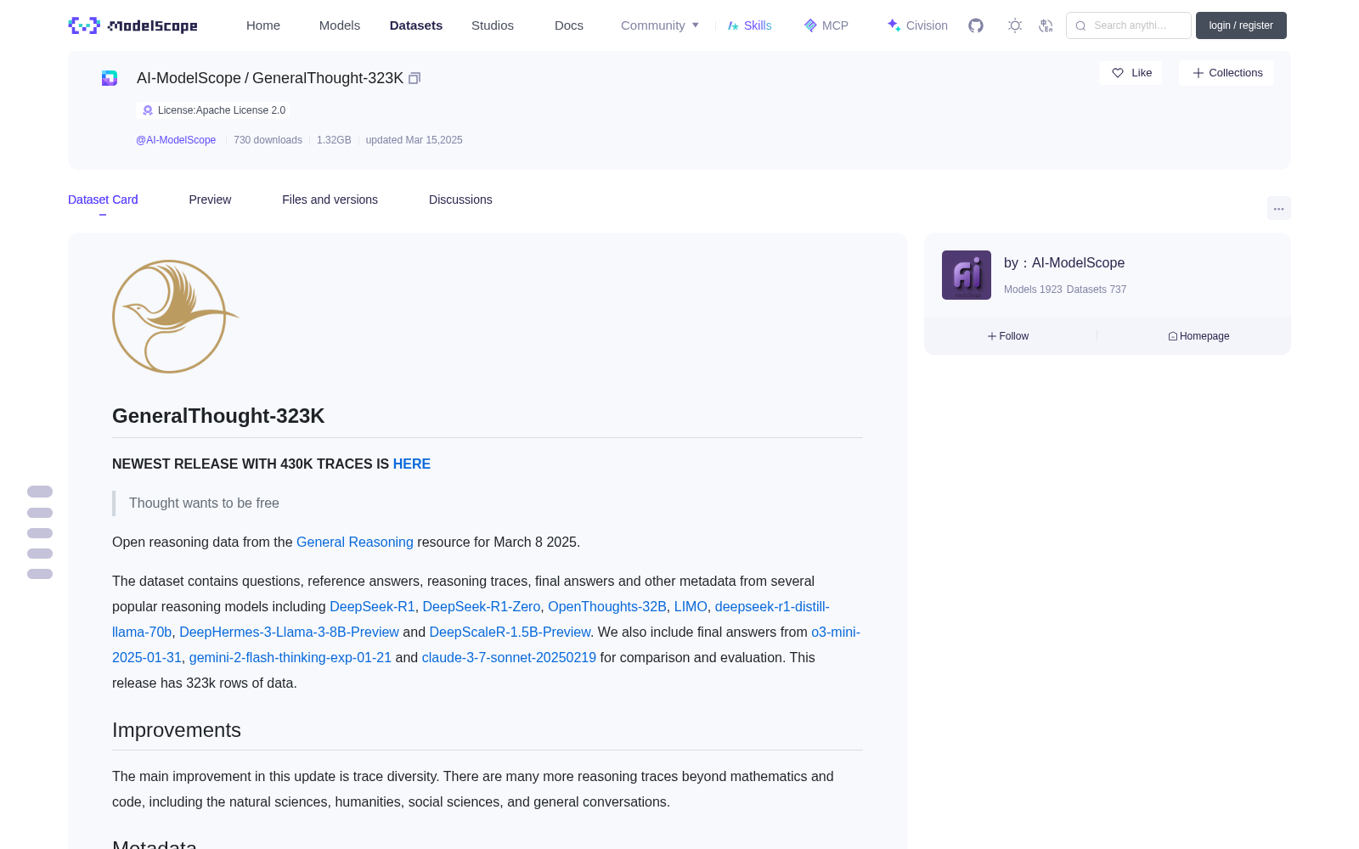The image size is (1359, 849).
Task: Open the HERE link for newest release
Action: 412,464
